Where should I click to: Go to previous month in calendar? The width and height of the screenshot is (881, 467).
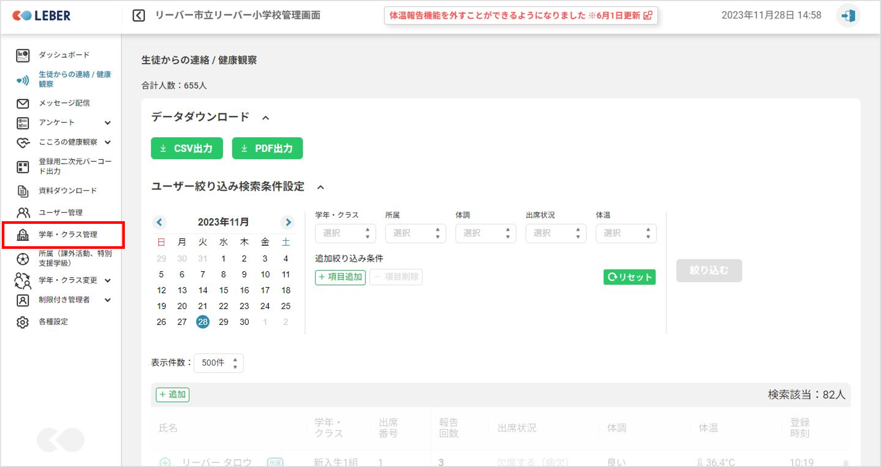click(x=160, y=222)
